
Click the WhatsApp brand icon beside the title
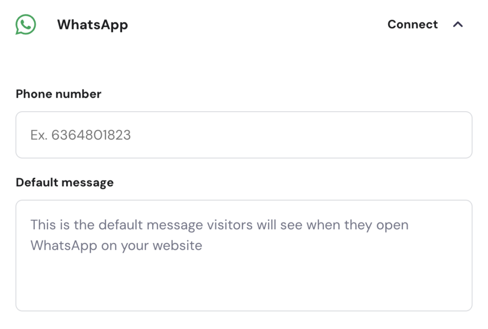click(25, 24)
